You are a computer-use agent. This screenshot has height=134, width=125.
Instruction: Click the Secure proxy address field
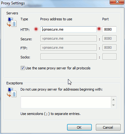[69, 38]
